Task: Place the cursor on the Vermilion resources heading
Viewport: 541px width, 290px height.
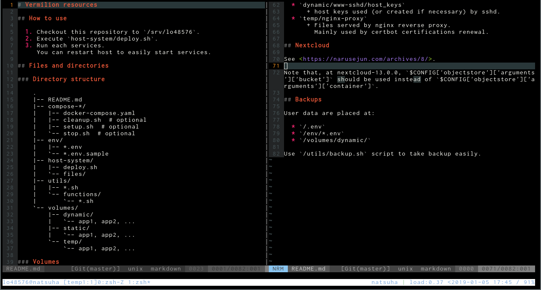Action: click(x=61, y=5)
